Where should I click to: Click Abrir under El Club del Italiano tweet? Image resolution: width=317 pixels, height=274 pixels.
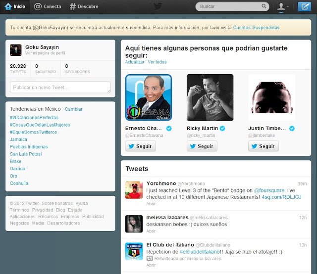click(151, 265)
